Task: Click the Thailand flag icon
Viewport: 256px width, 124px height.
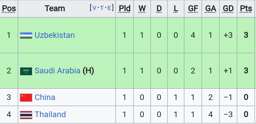Action: (x=26, y=115)
